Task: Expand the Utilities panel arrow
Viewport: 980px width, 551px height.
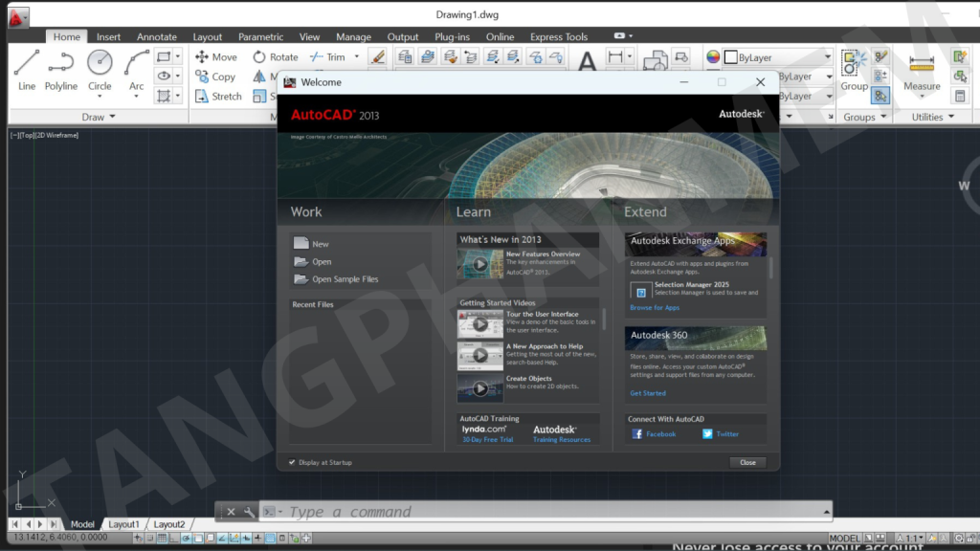Action: pyautogui.click(x=951, y=117)
